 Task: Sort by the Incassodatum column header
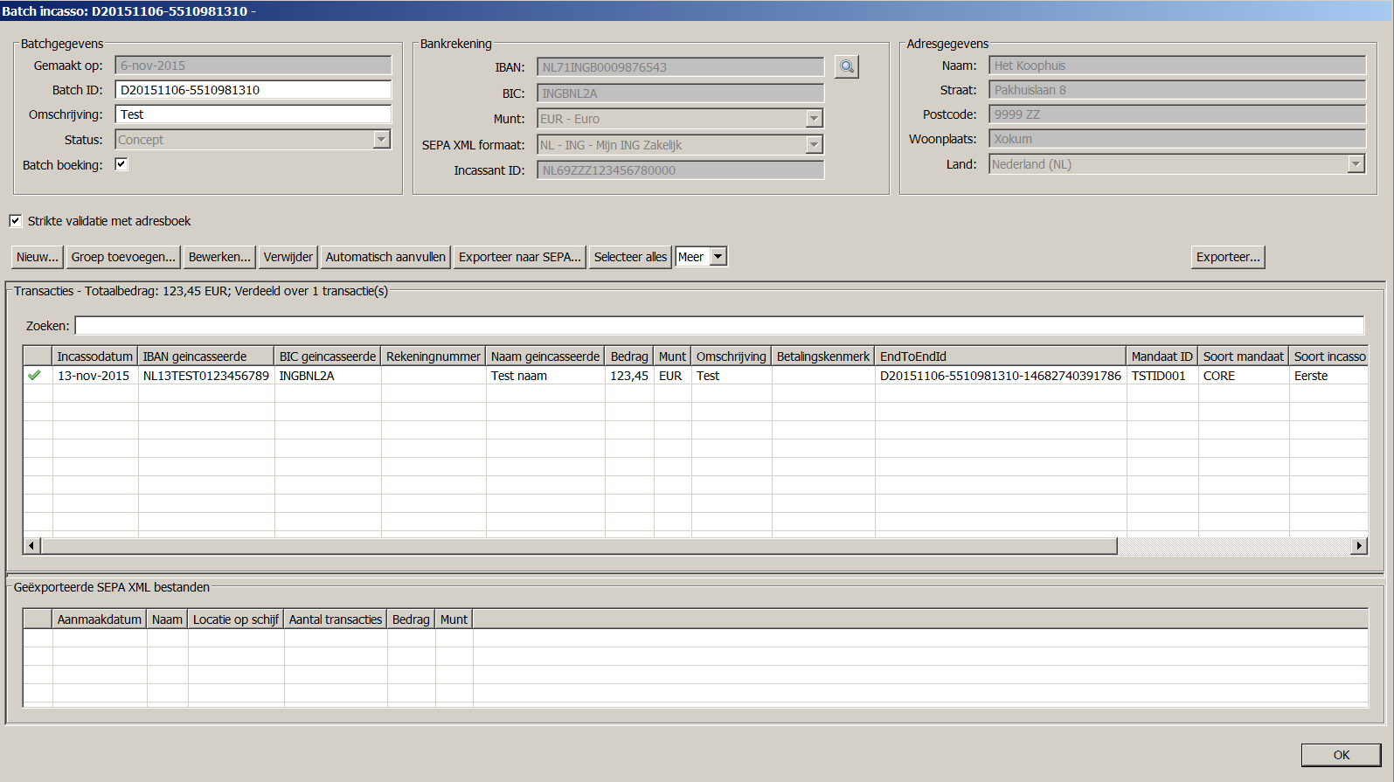(94, 356)
